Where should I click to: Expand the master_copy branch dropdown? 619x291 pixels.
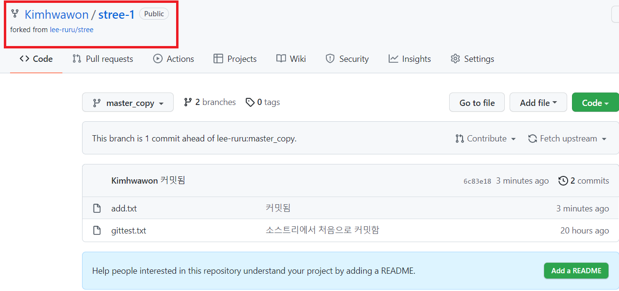click(x=128, y=102)
